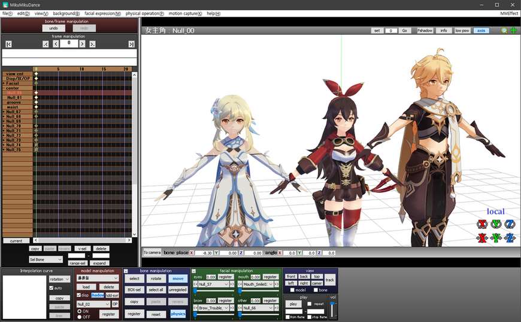The width and height of the screenshot is (521, 322).
Task: Open the Sel Bone dropdown
Action: coord(46,259)
